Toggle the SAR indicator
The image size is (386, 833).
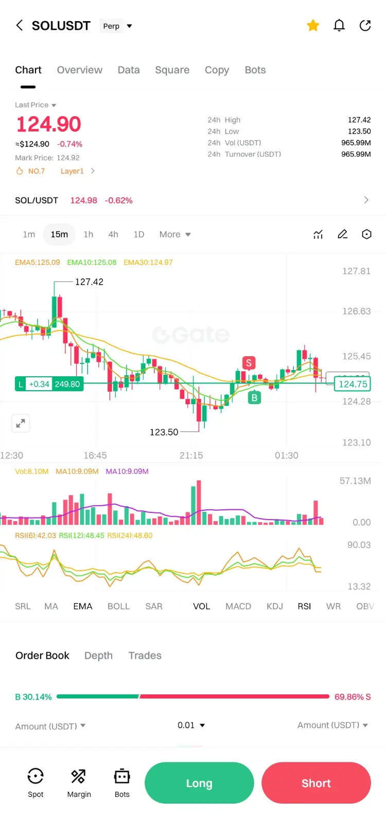[x=154, y=607]
